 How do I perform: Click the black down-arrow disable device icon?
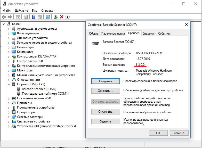(x=68, y=17)
